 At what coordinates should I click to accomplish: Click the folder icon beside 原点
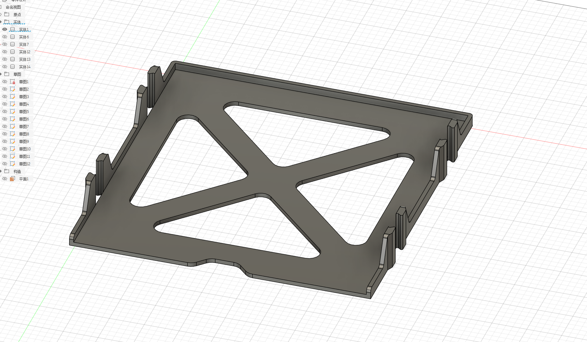[x=7, y=14]
